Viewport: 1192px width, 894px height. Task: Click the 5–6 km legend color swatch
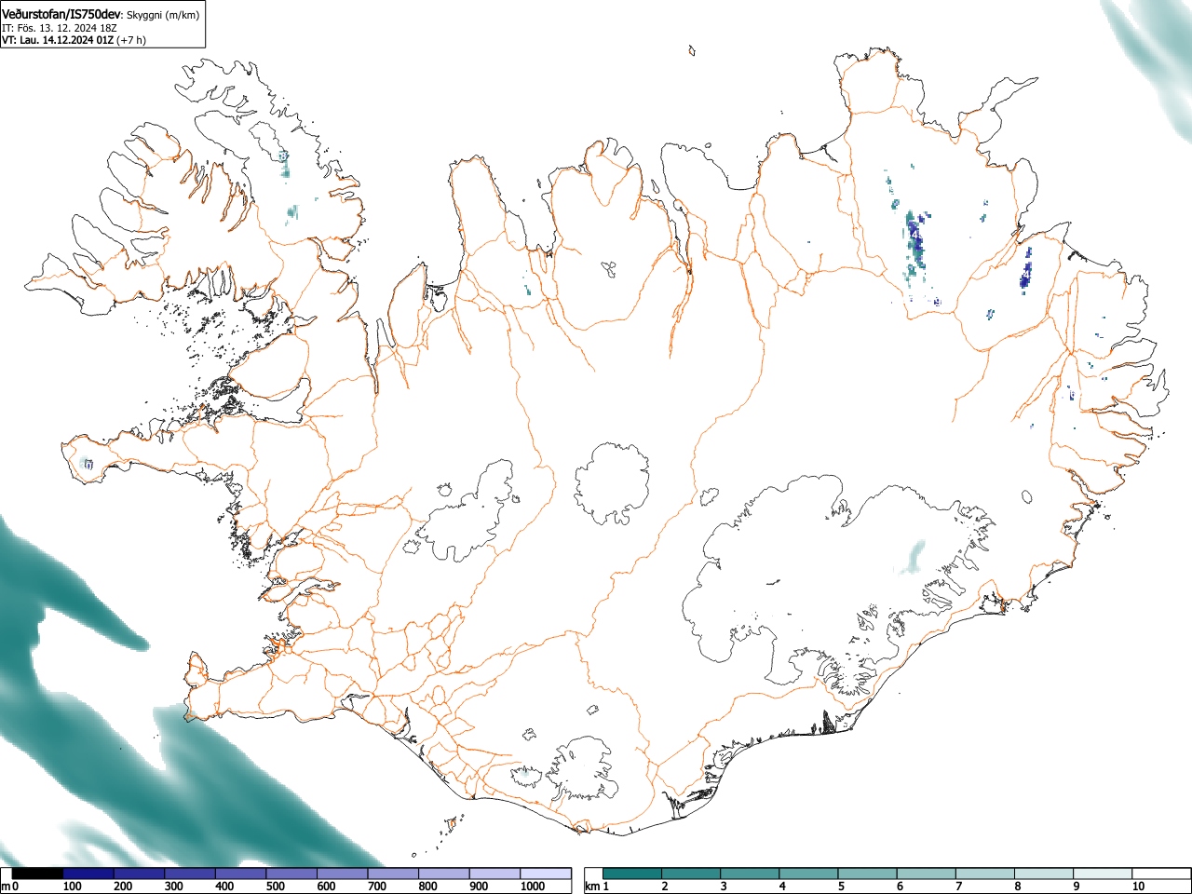point(869,874)
